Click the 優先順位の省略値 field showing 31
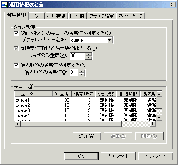The width and height of the screenshot is (178, 165). point(74,73)
